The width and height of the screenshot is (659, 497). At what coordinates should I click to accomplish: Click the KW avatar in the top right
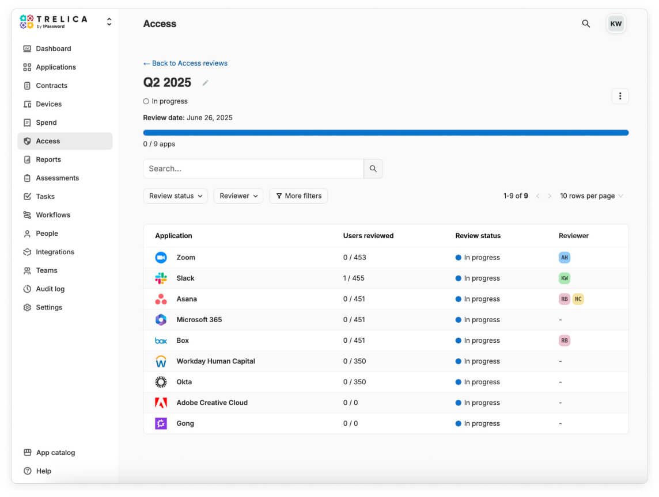tap(616, 24)
